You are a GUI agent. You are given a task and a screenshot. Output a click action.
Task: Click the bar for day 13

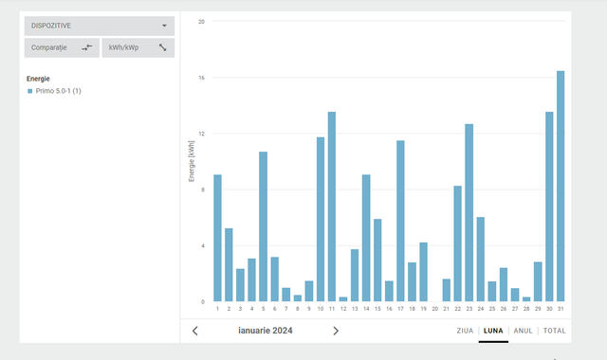point(355,276)
